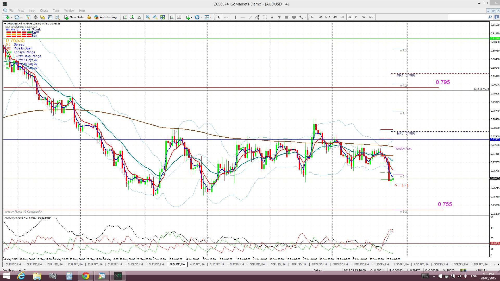500x281 pixels.
Task: Switch to the AUDJPY,H4 chart tab
Action: coord(197,264)
